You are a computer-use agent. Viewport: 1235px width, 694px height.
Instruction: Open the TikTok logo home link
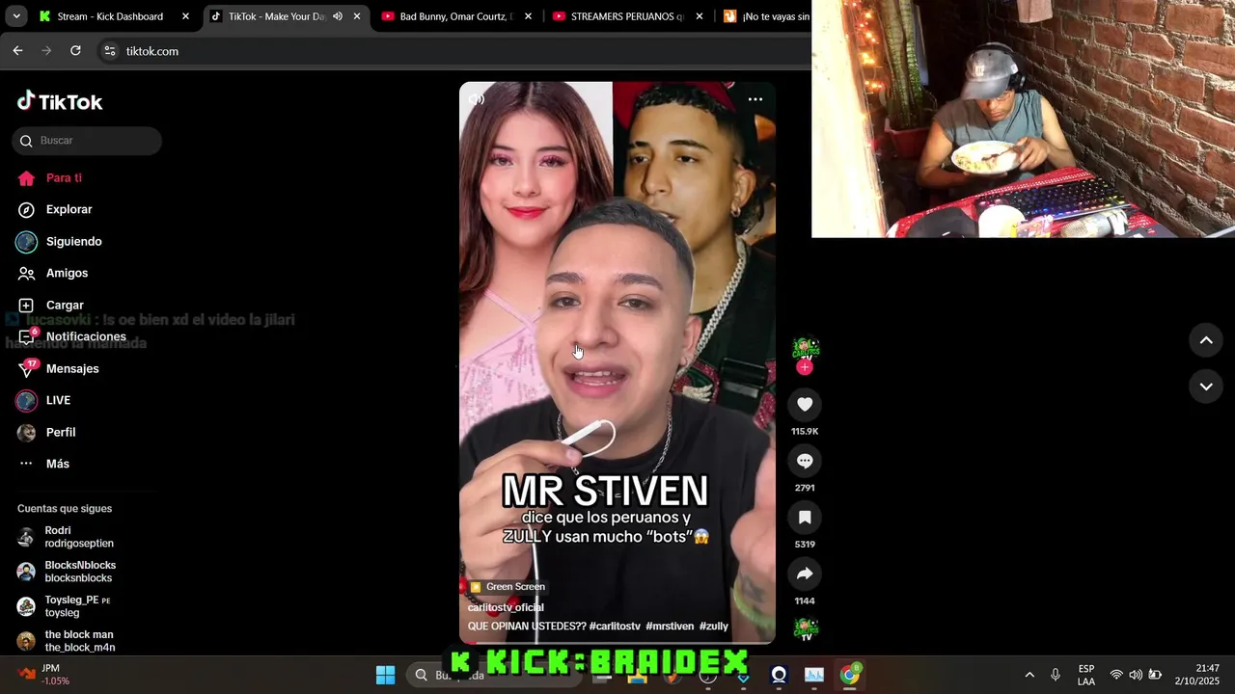60,101
